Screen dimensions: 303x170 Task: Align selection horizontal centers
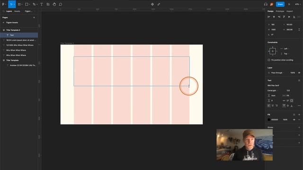click(x=274, y=17)
